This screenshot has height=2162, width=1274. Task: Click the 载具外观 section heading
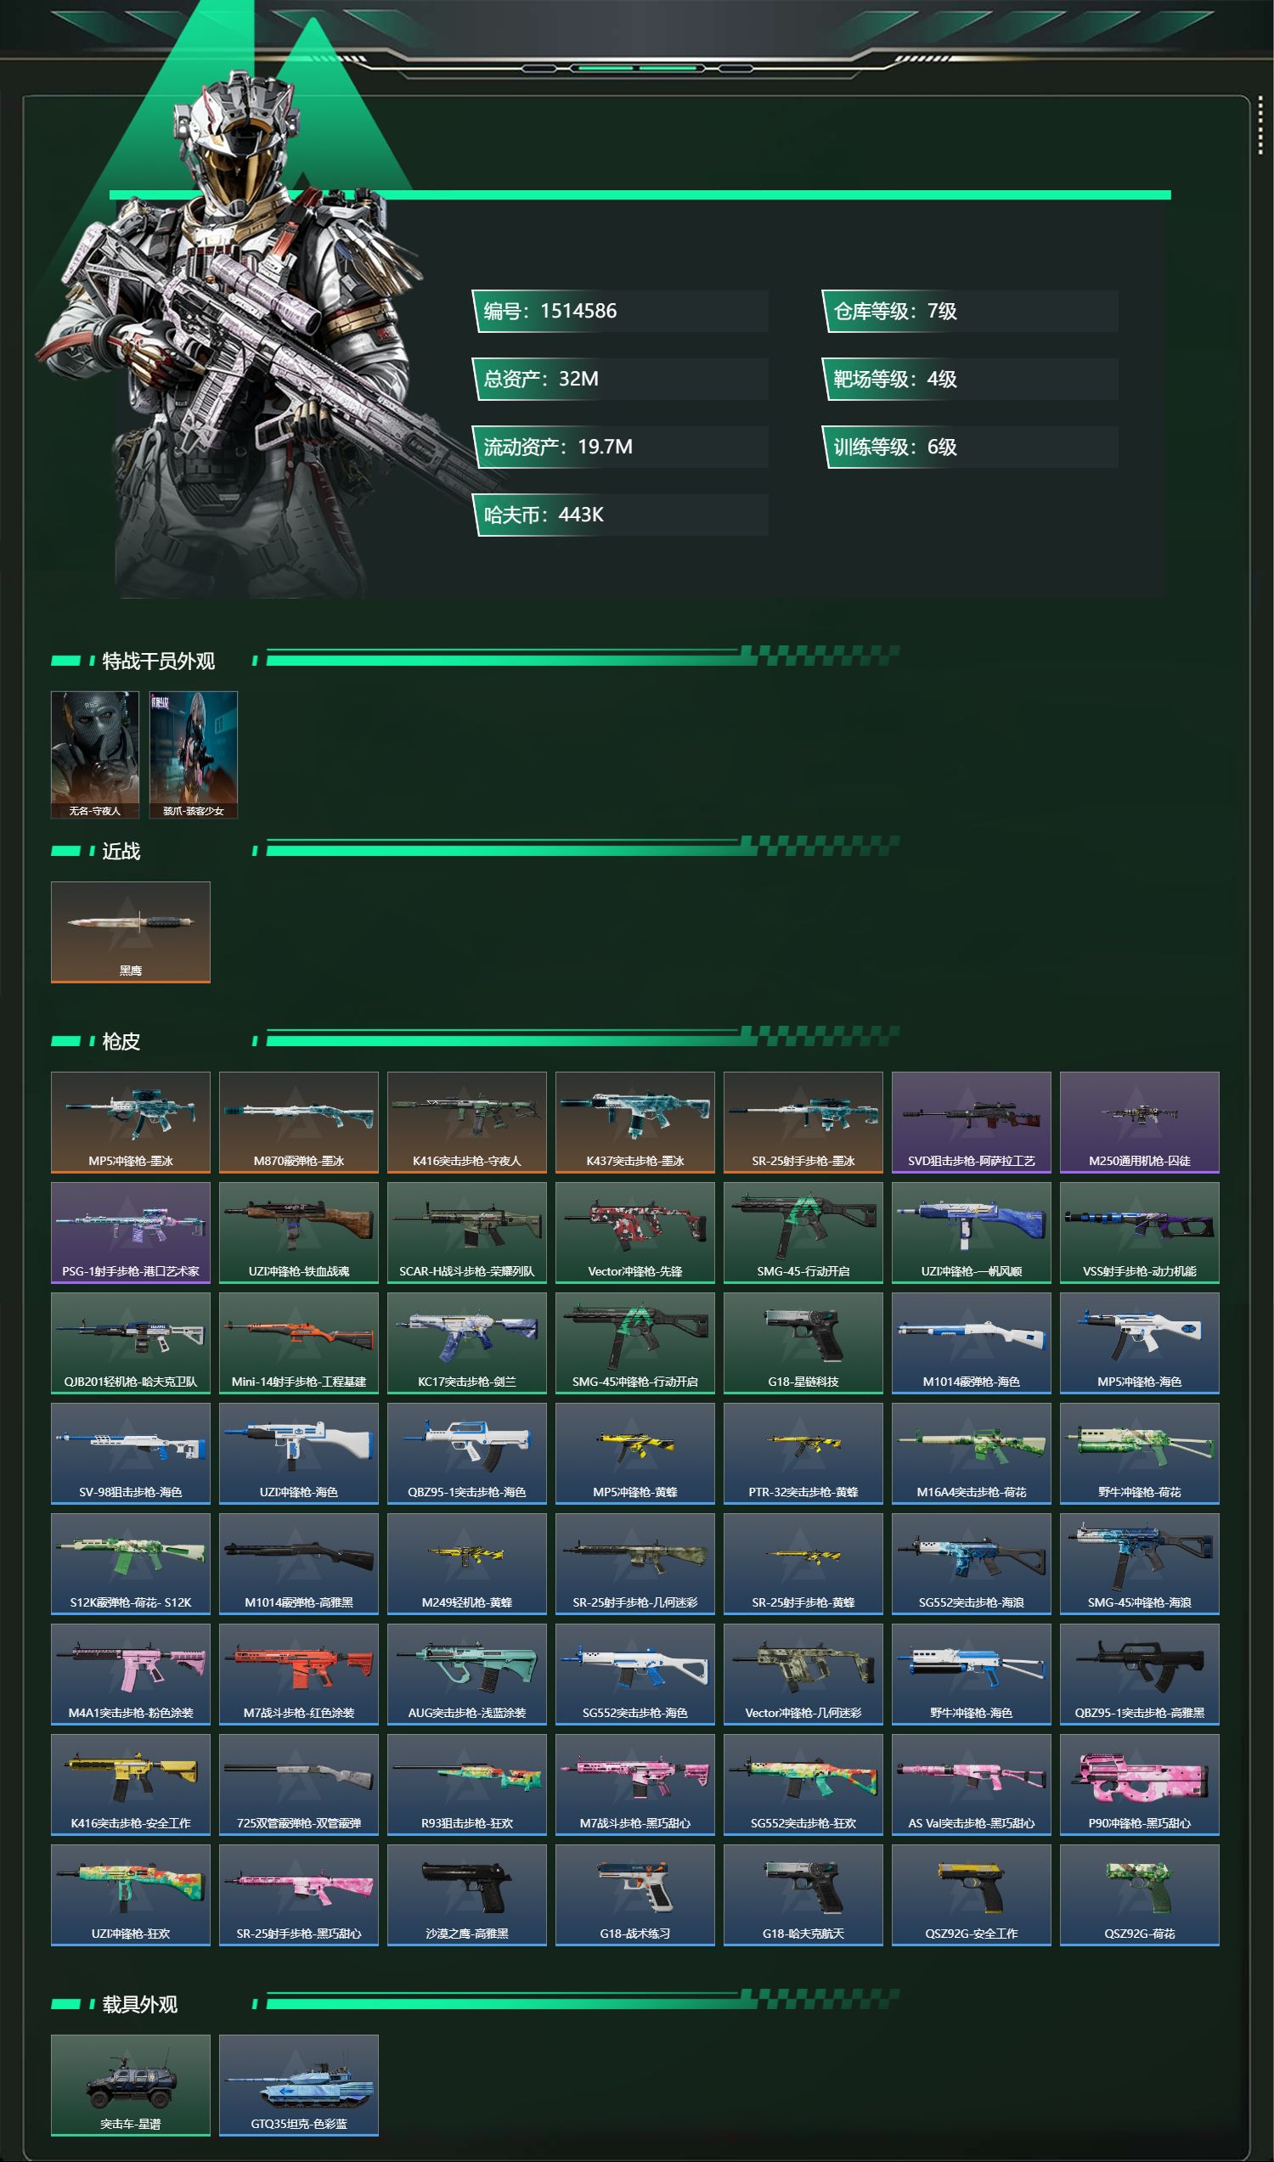(x=140, y=2004)
